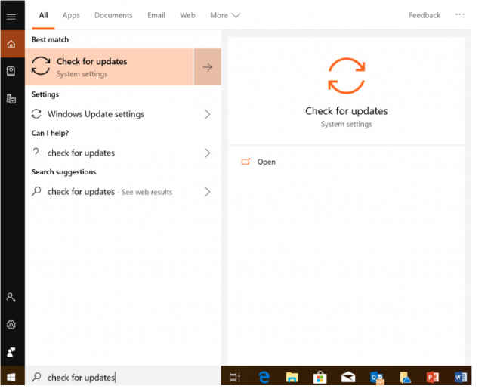Viewport: 491px width, 389px height.
Task: Open the More dropdown filter
Action: click(225, 15)
